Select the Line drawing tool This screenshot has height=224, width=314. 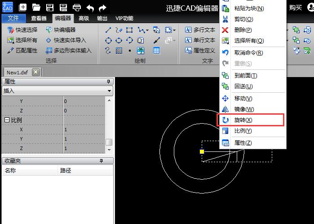point(108,30)
